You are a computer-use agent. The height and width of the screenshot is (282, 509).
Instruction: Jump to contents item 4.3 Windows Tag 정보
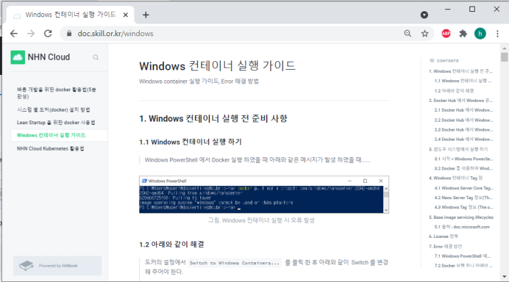pos(464,207)
